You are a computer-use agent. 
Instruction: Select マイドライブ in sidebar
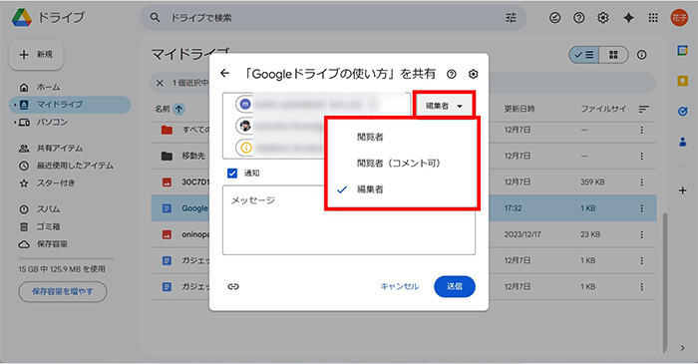[x=70, y=105]
